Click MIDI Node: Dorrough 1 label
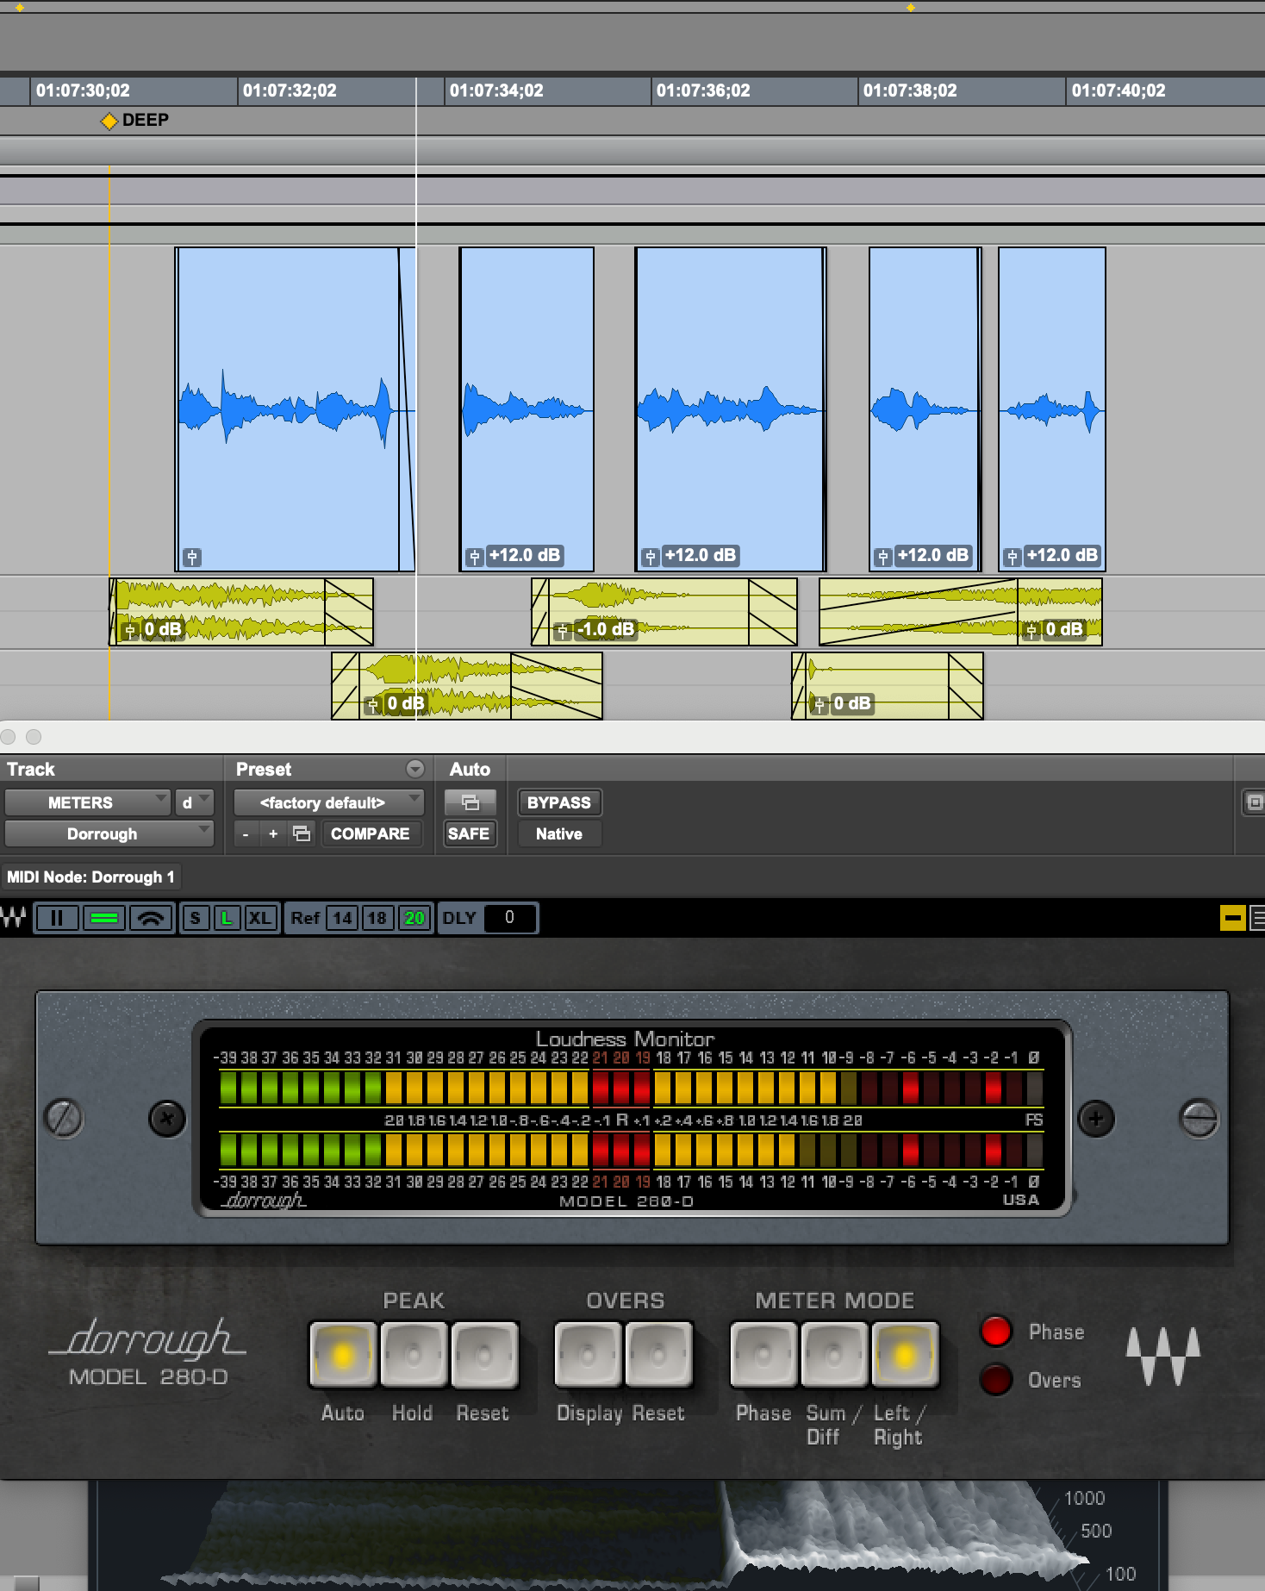 pyautogui.click(x=90, y=877)
